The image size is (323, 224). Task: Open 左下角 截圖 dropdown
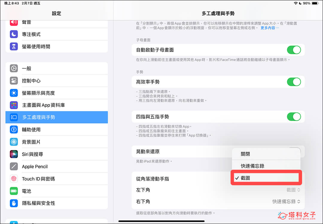click(x=293, y=190)
